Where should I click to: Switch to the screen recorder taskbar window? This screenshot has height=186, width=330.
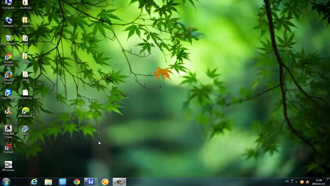(119, 182)
